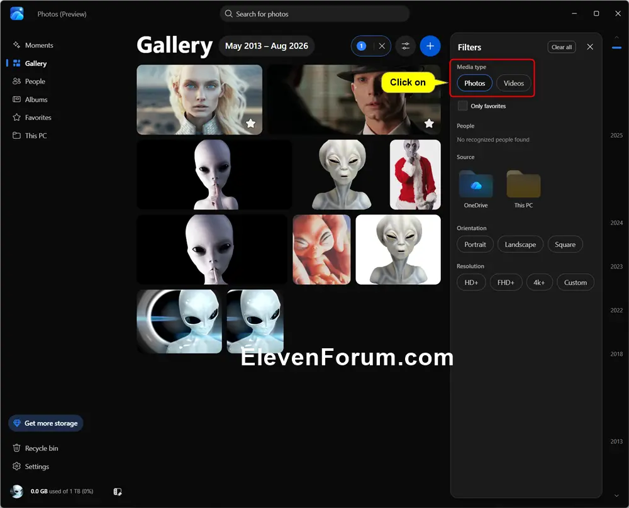This screenshot has height=508, width=629.
Task: Click Get more storage button
Action: tap(45, 423)
